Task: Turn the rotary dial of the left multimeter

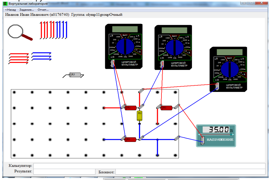Action: [x=125, y=47]
